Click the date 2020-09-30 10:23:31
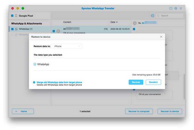This screenshot has width=194, height=130. coord(120,29)
